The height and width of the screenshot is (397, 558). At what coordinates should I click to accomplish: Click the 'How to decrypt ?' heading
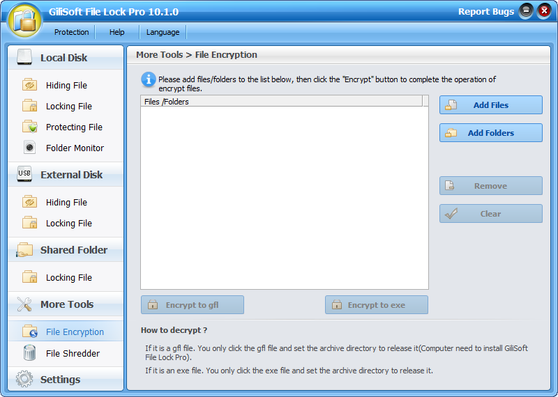174,330
